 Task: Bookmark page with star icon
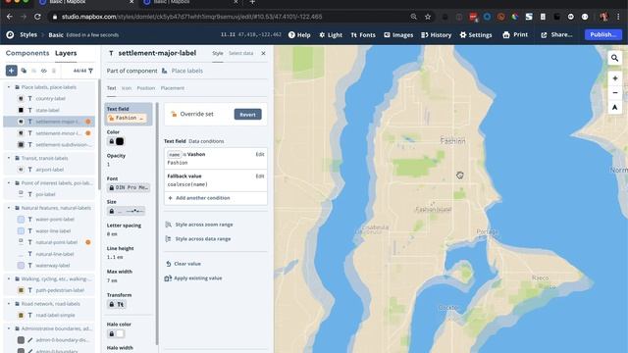(x=428, y=17)
